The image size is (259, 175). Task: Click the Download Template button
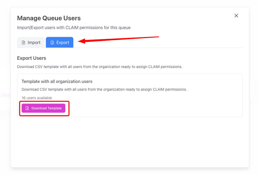(43, 108)
